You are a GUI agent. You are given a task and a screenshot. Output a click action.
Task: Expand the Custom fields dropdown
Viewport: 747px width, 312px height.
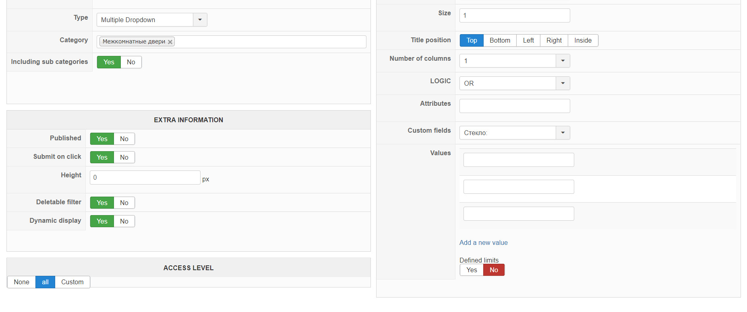point(563,133)
